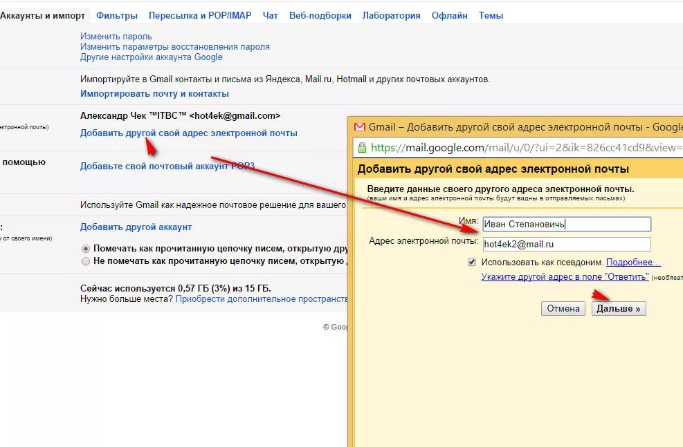Open Другие настройки аккаунта Google

[x=151, y=57]
